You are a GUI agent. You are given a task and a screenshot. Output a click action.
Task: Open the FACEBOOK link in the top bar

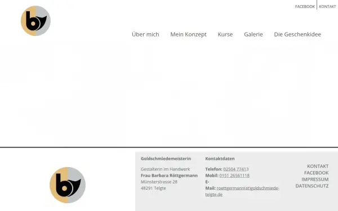tap(305, 7)
